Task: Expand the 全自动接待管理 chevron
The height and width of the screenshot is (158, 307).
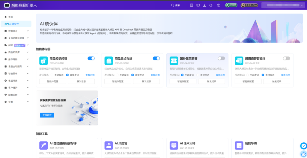Action: coord(28,38)
